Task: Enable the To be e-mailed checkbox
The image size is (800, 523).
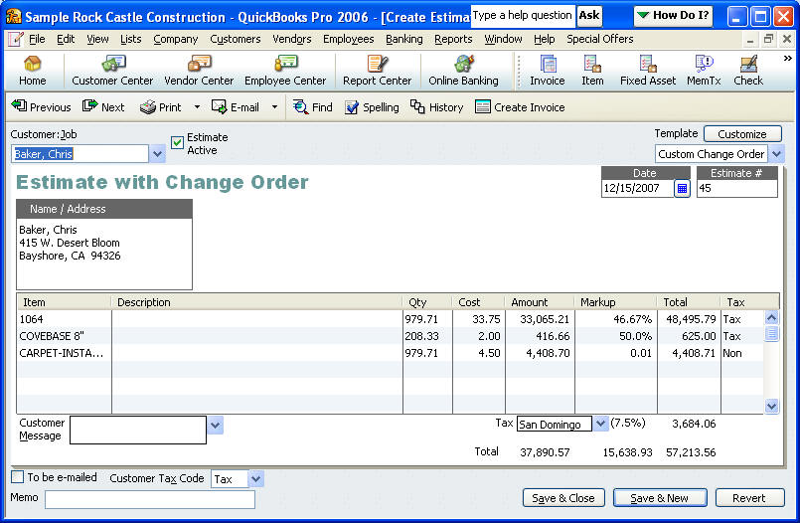Action: pyautogui.click(x=18, y=477)
